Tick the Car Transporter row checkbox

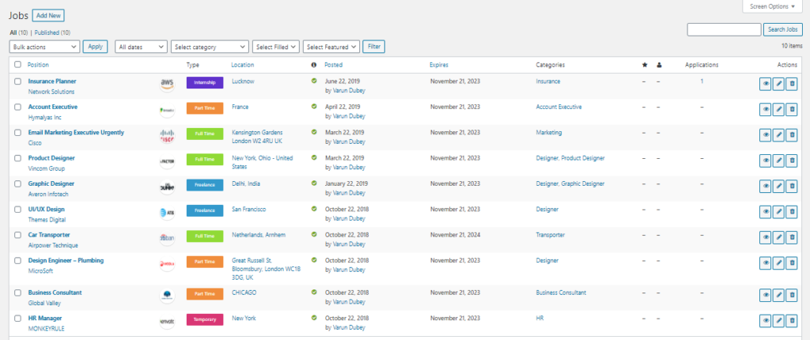tap(18, 235)
